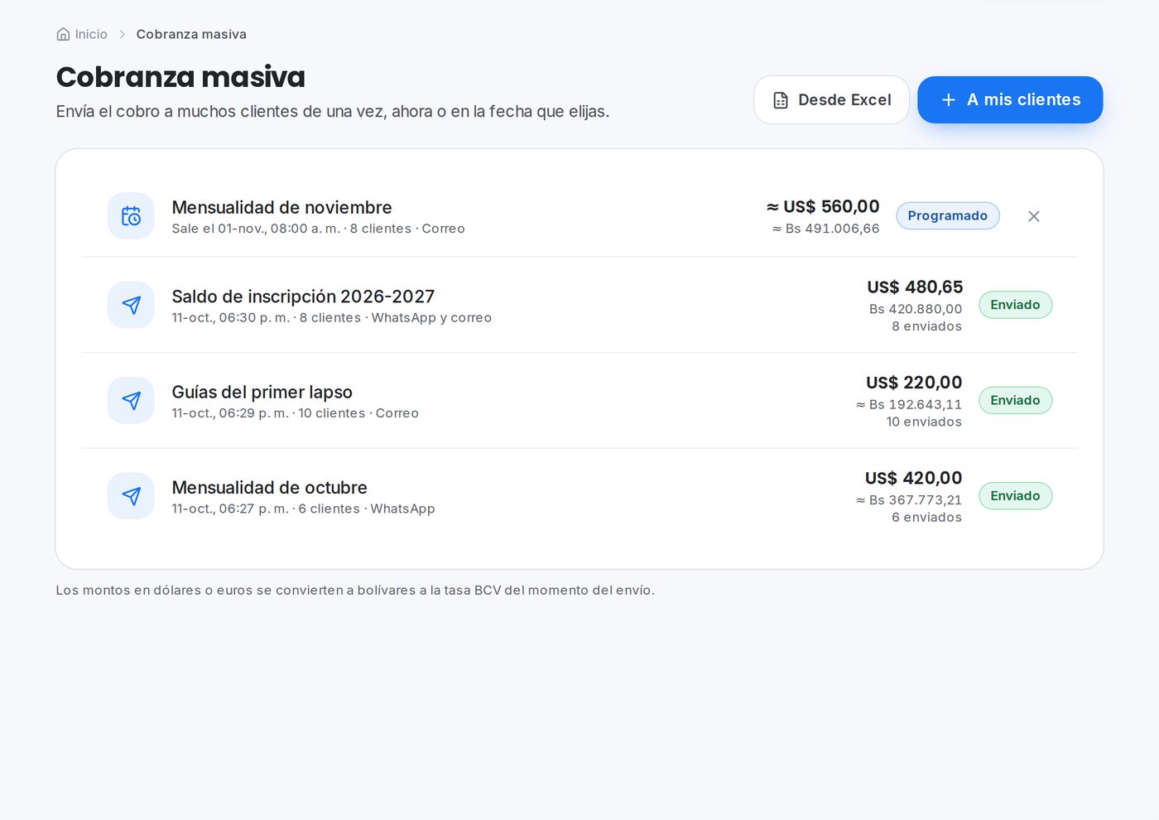Click the Enviado badge for Guías del primer lapso
Screen dimensions: 1159x820
(x=1015, y=401)
